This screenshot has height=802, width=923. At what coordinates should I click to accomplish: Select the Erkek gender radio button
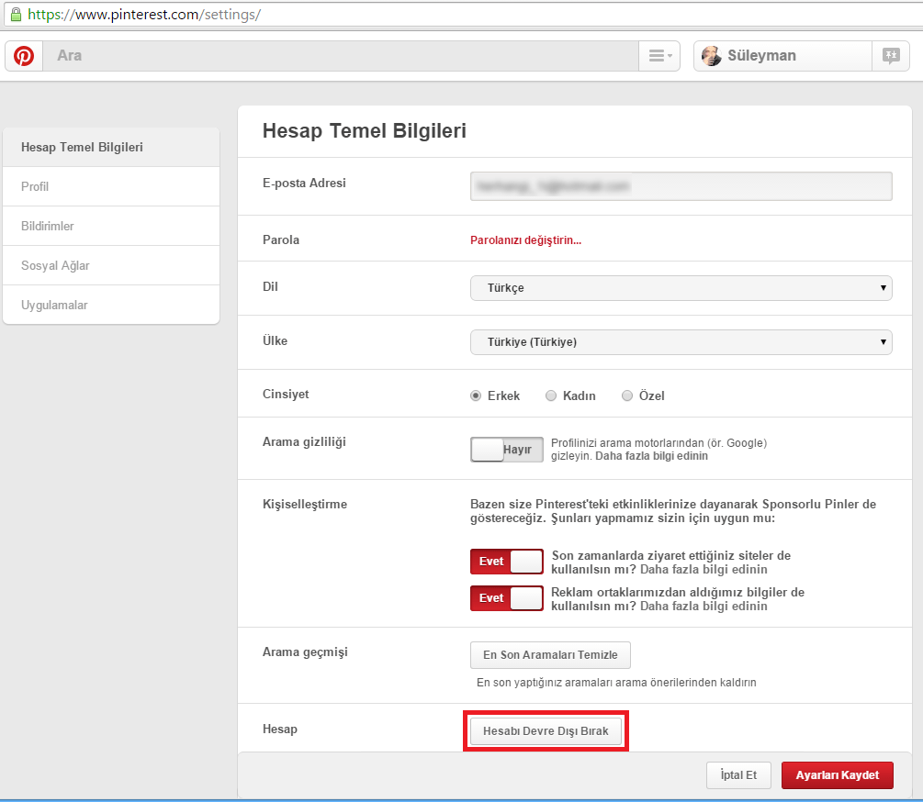pos(476,396)
